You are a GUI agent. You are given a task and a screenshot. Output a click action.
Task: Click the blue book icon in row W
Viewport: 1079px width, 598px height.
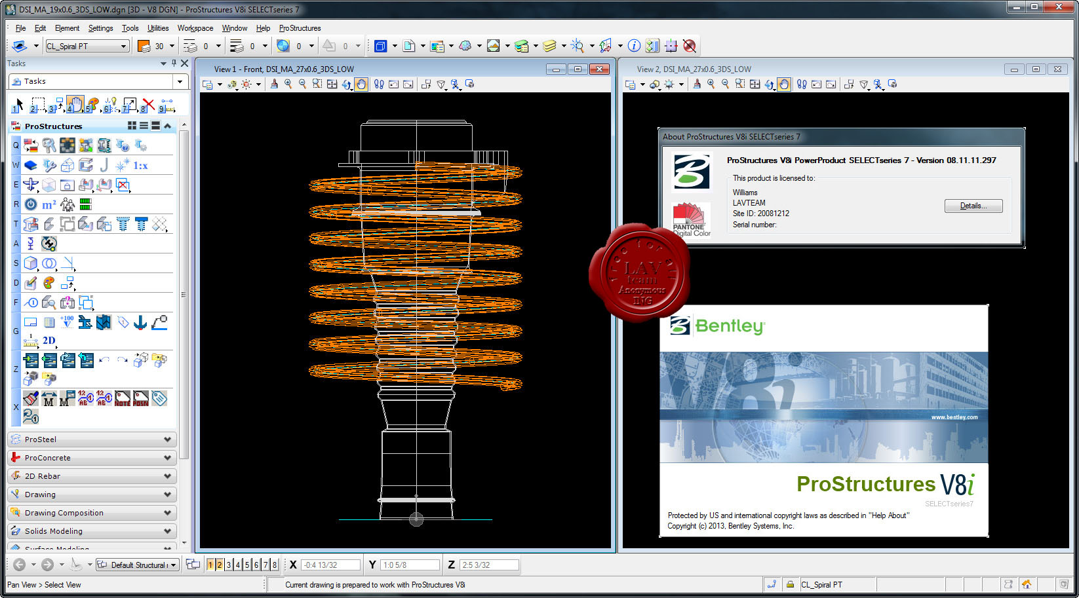[31, 165]
